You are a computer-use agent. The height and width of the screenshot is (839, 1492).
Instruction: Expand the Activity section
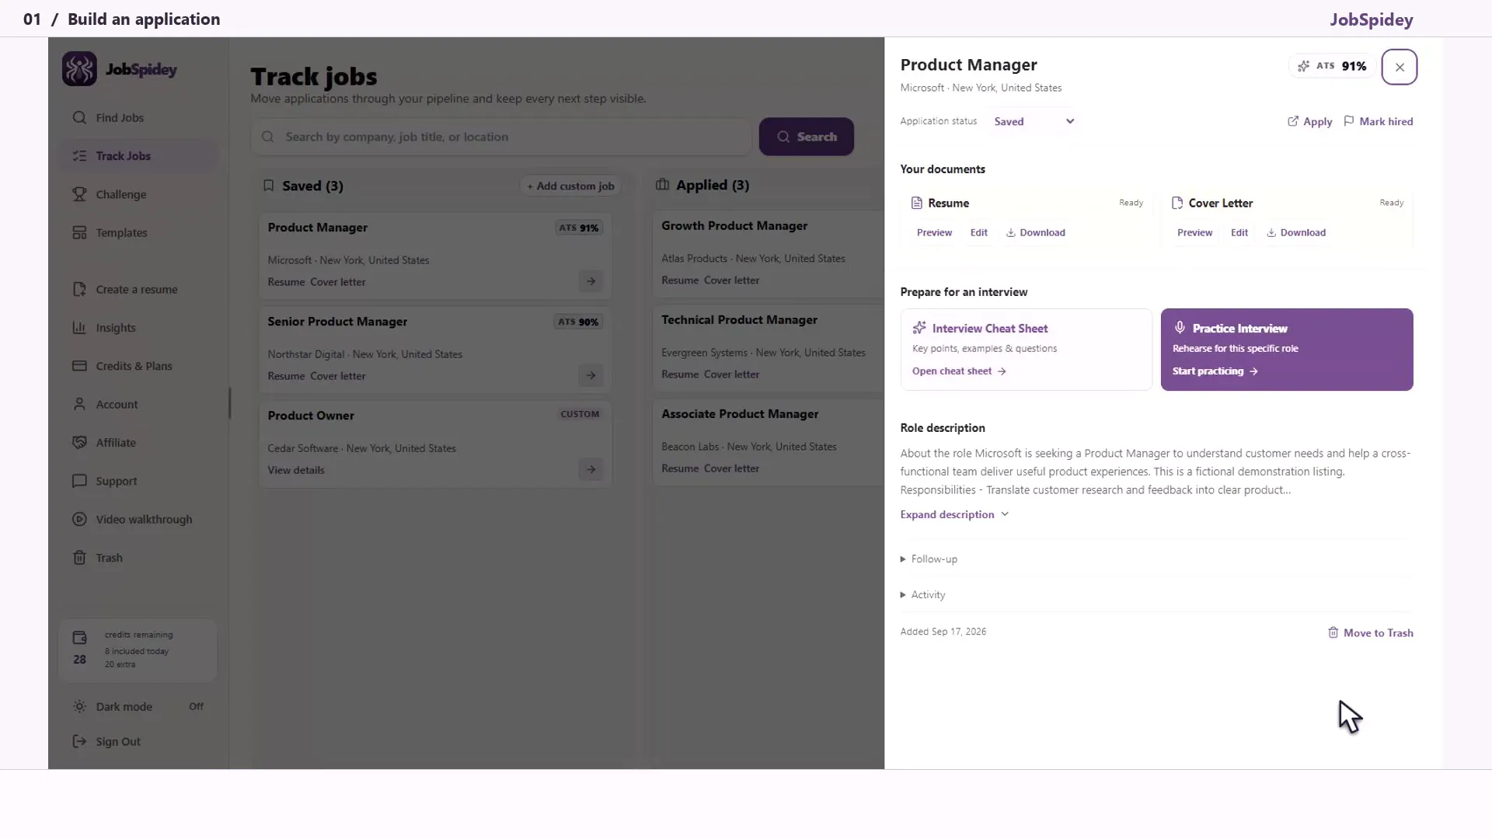[x=923, y=595]
